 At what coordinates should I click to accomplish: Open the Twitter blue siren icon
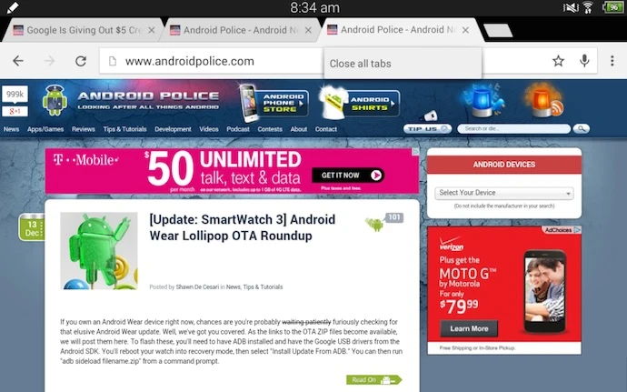coord(483,100)
